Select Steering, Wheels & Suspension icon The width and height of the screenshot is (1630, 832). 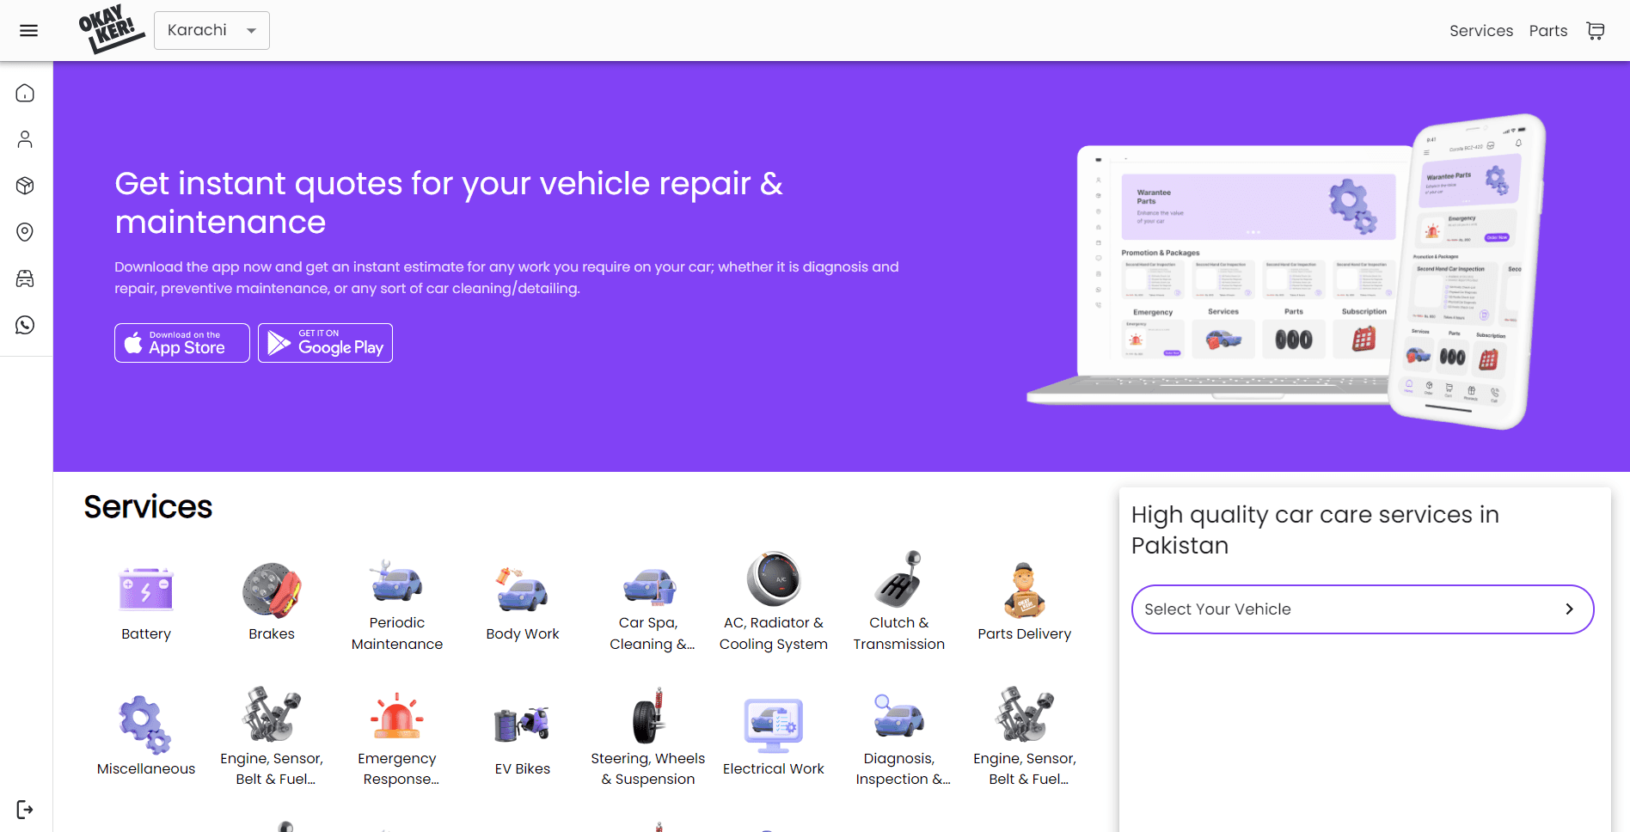pyautogui.click(x=649, y=715)
